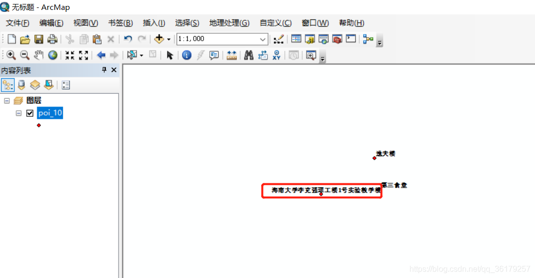Image resolution: width=535 pixels, height=278 pixels.
Task: Open the 窗口(W) menu
Action: point(315,23)
